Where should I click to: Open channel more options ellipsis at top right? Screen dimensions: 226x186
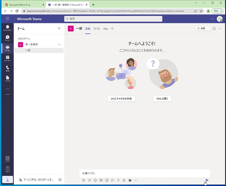[x=220, y=29]
